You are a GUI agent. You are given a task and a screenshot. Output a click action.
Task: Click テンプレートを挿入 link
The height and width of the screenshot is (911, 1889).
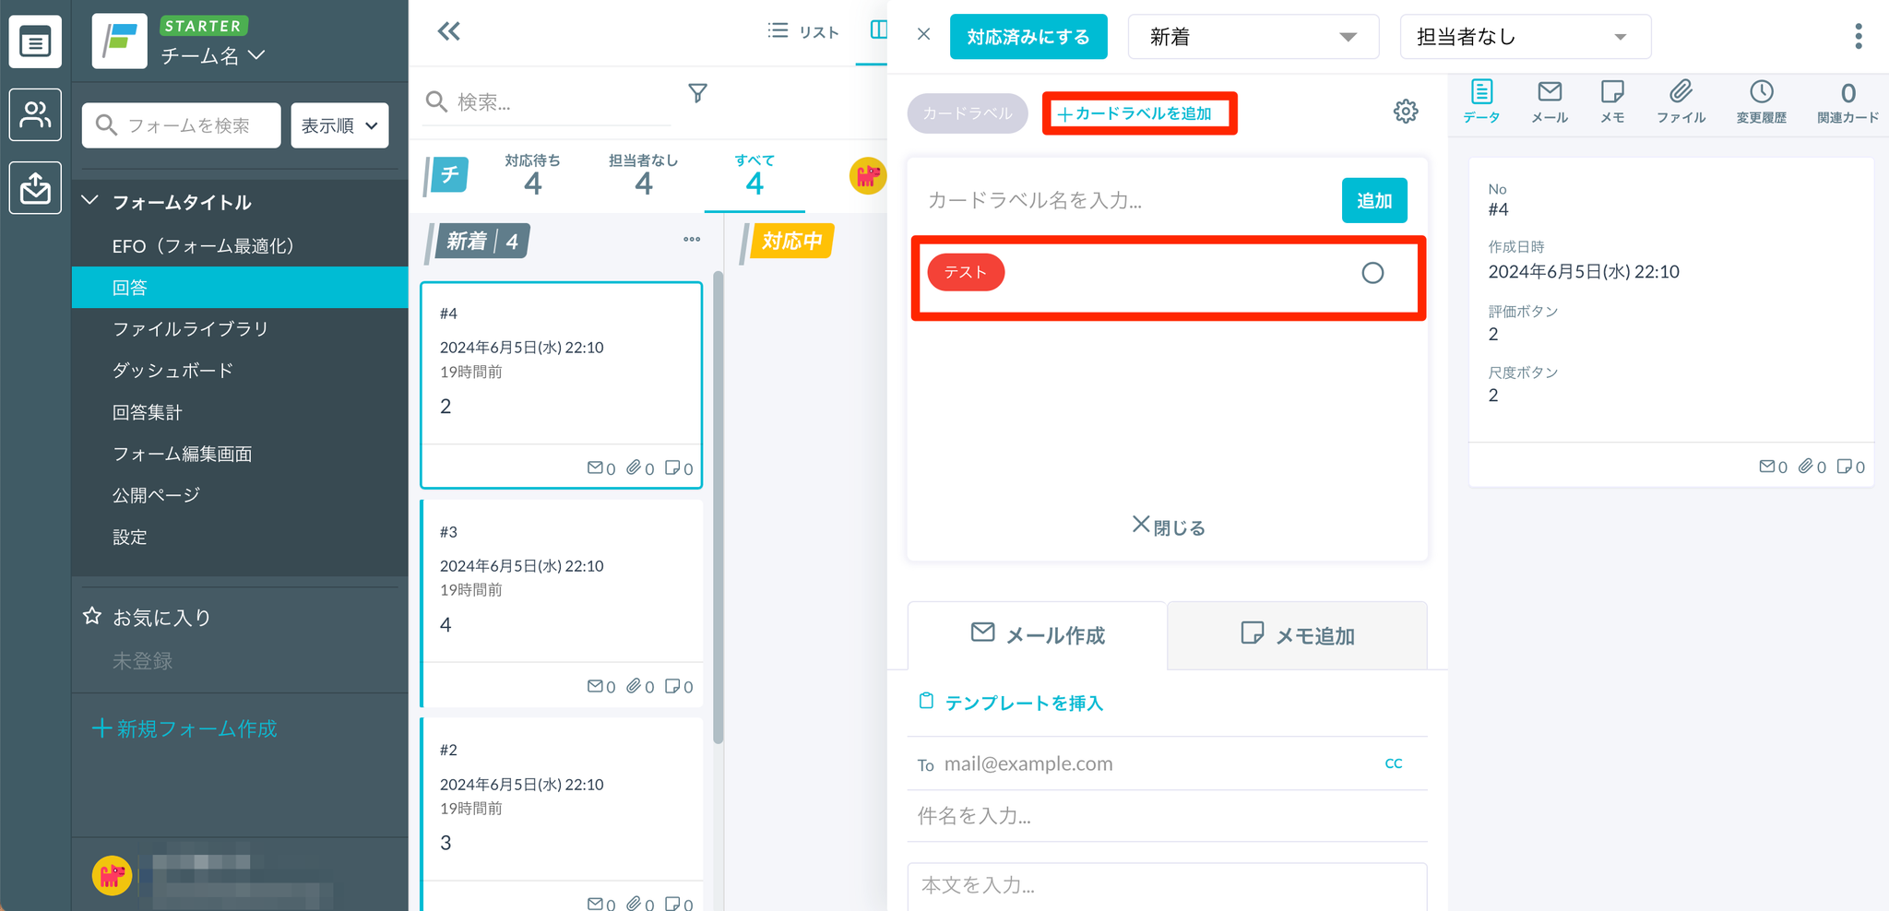click(x=1024, y=703)
